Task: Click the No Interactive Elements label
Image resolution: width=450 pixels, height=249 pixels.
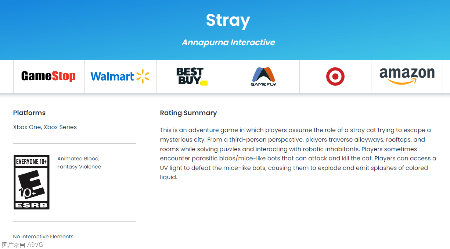Action: [x=43, y=236]
